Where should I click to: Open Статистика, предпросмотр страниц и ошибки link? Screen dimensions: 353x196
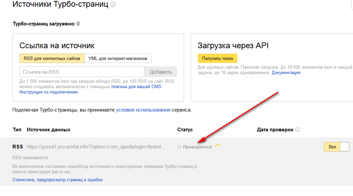click(57, 180)
